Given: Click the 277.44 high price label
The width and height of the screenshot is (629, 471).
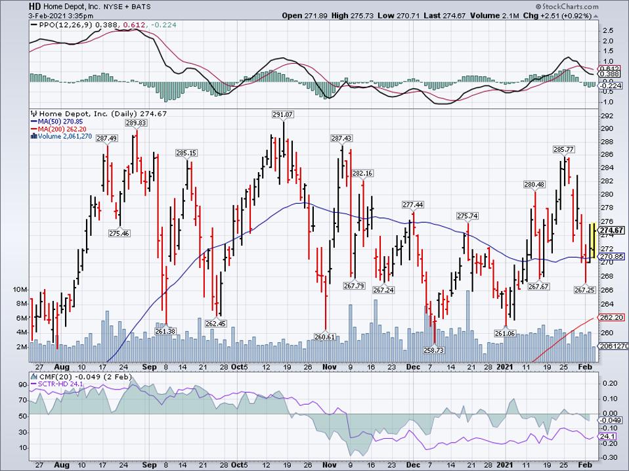Looking at the screenshot, I should [x=413, y=205].
